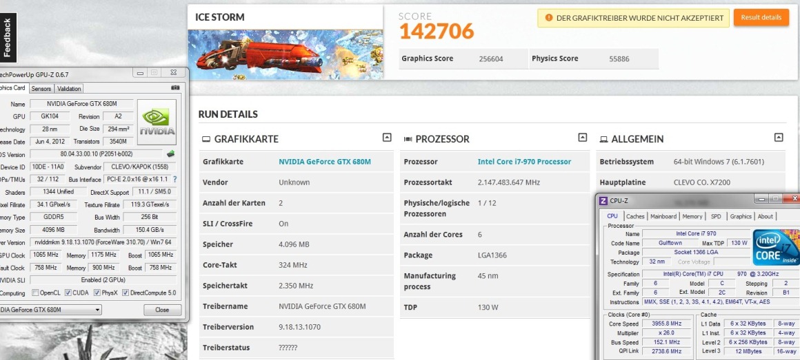Select the Graphics Card tab in GPU-Z
This screenshot has width=800, height=360.
coord(13,88)
